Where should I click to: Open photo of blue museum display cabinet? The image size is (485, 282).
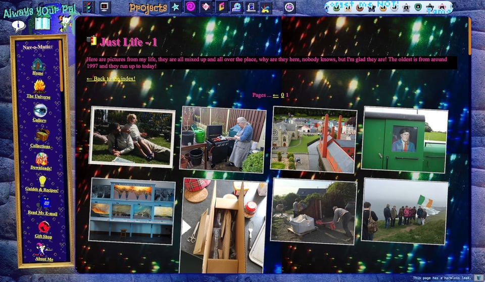pos(132,211)
